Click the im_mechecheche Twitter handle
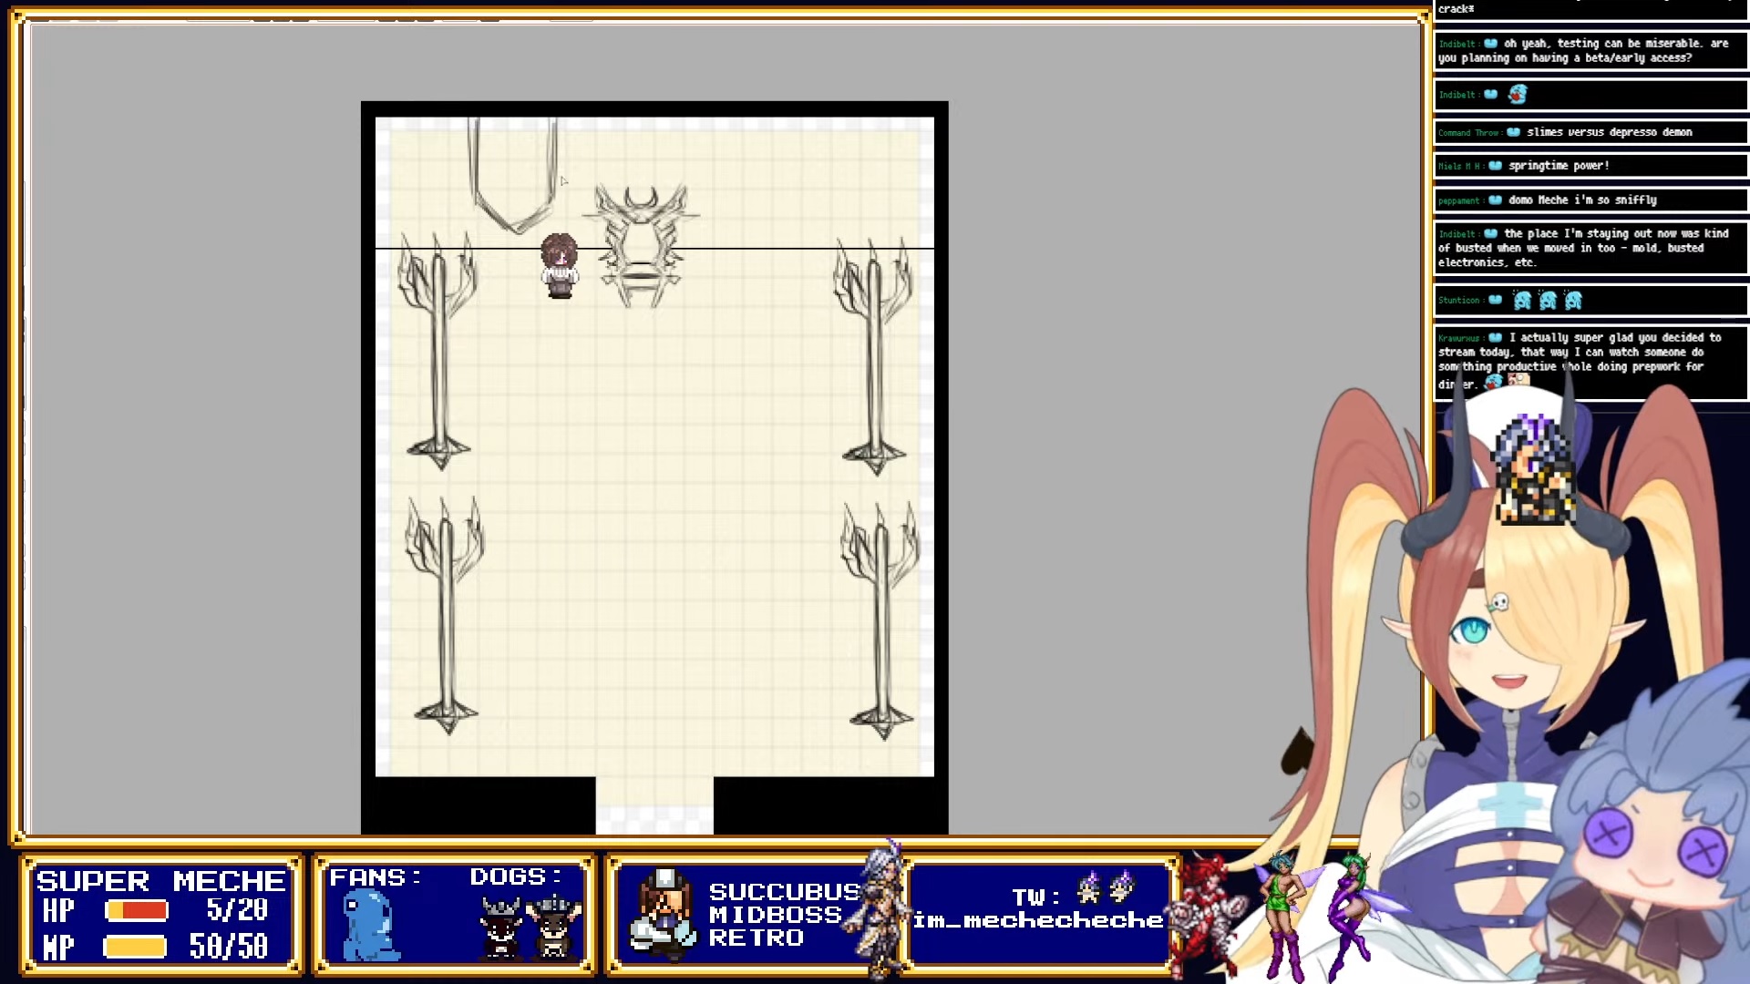 [1038, 920]
